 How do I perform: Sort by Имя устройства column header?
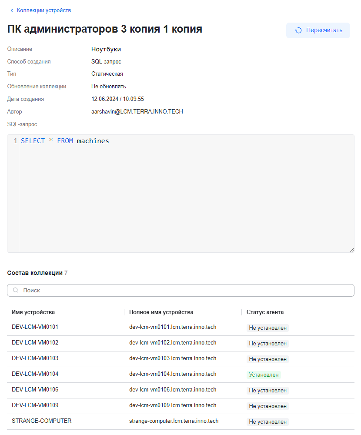(x=33, y=312)
